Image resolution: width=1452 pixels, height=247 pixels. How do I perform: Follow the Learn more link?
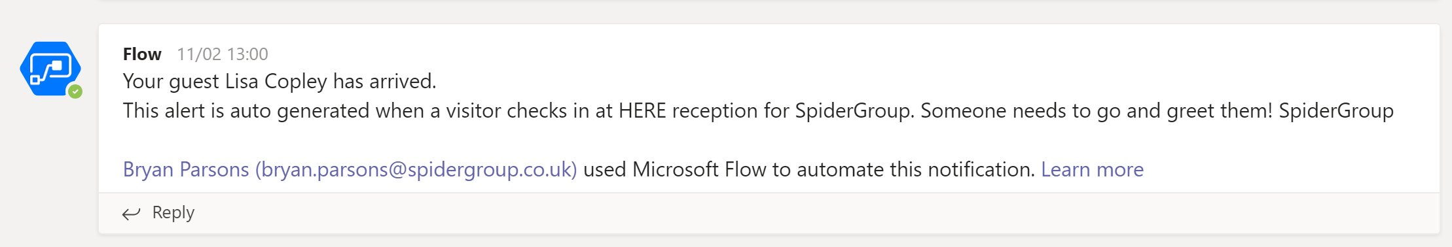point(1092,169)
